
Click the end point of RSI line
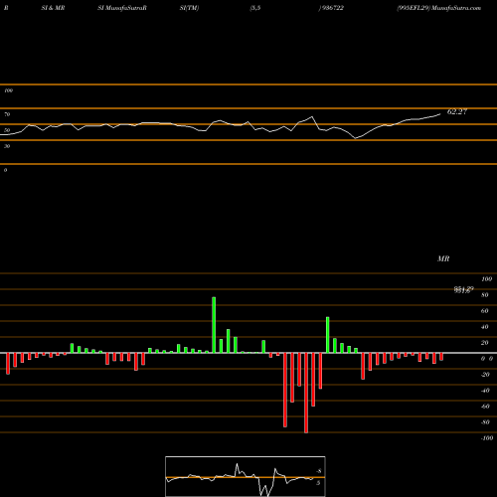click(x=440, y=114)
